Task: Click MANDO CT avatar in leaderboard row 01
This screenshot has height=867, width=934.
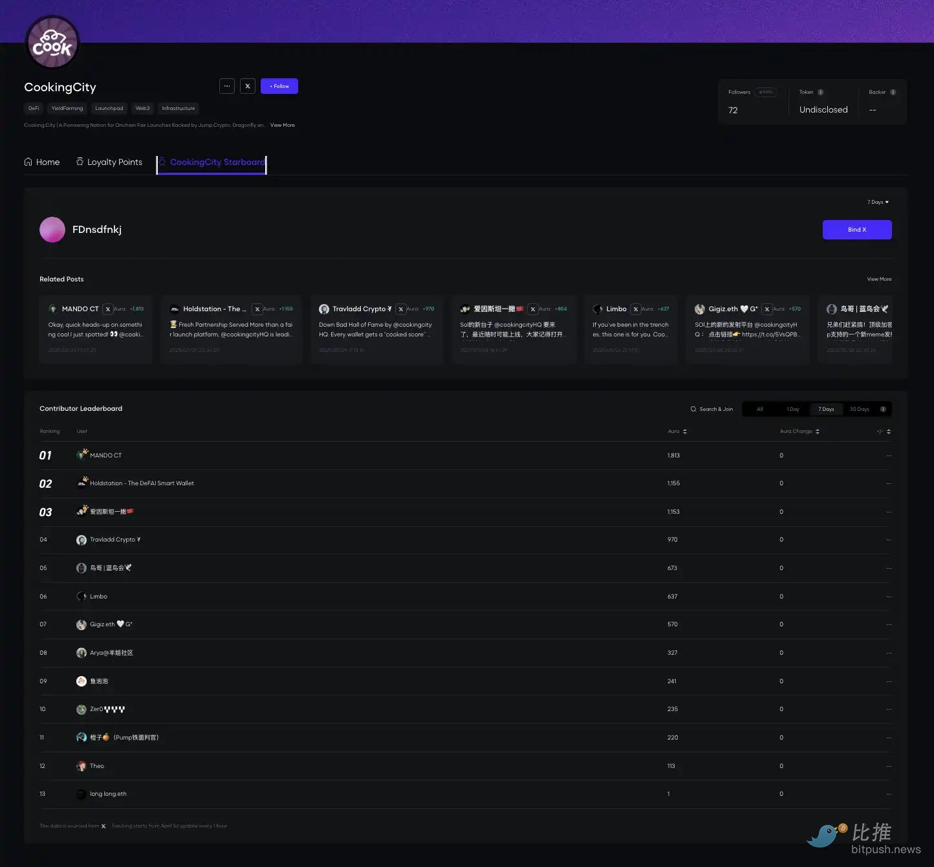Action: [81, 455]
